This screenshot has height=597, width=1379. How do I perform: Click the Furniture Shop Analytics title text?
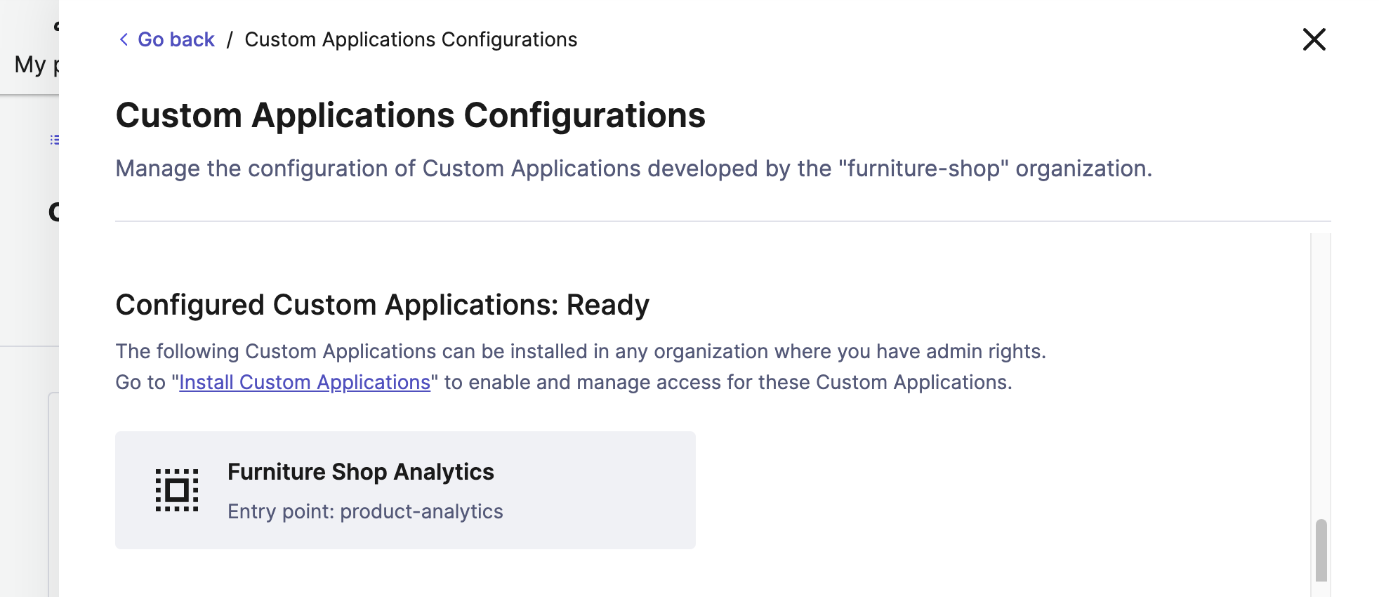coord(360,472)
